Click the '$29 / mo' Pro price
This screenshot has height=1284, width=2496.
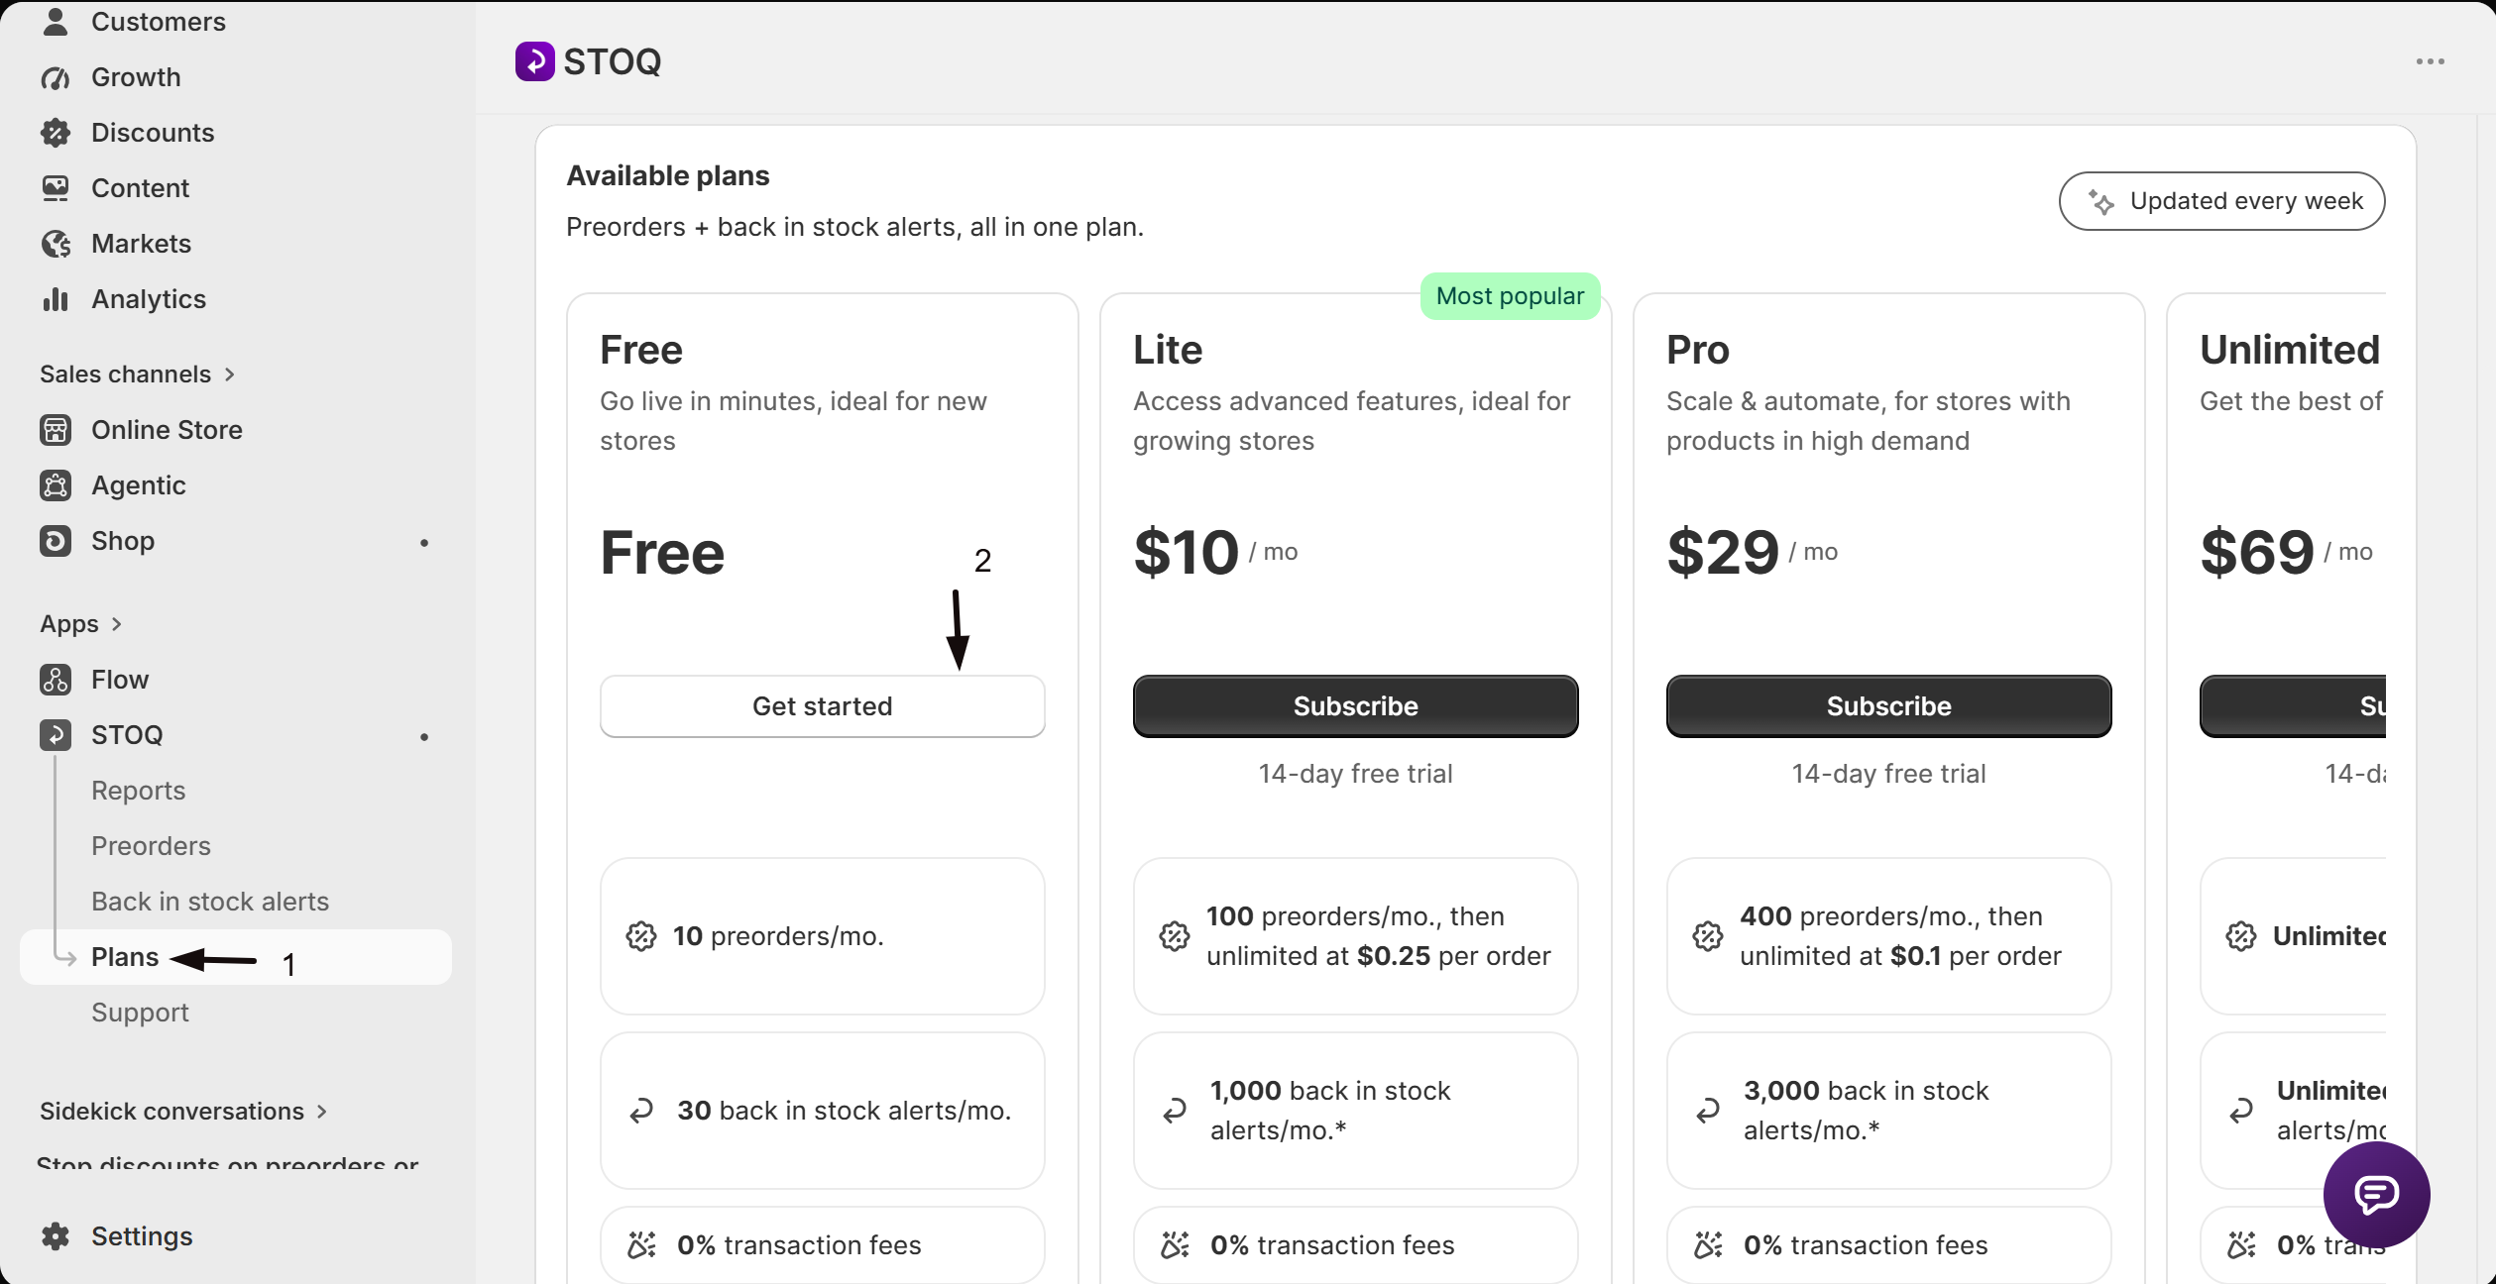1752,552
